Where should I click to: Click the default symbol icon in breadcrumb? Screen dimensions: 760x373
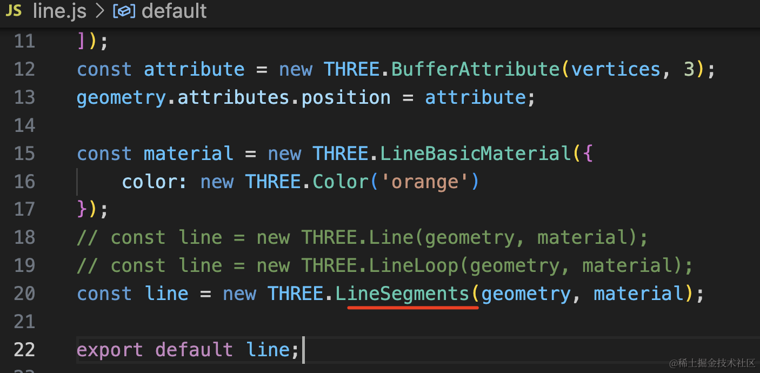124,11
